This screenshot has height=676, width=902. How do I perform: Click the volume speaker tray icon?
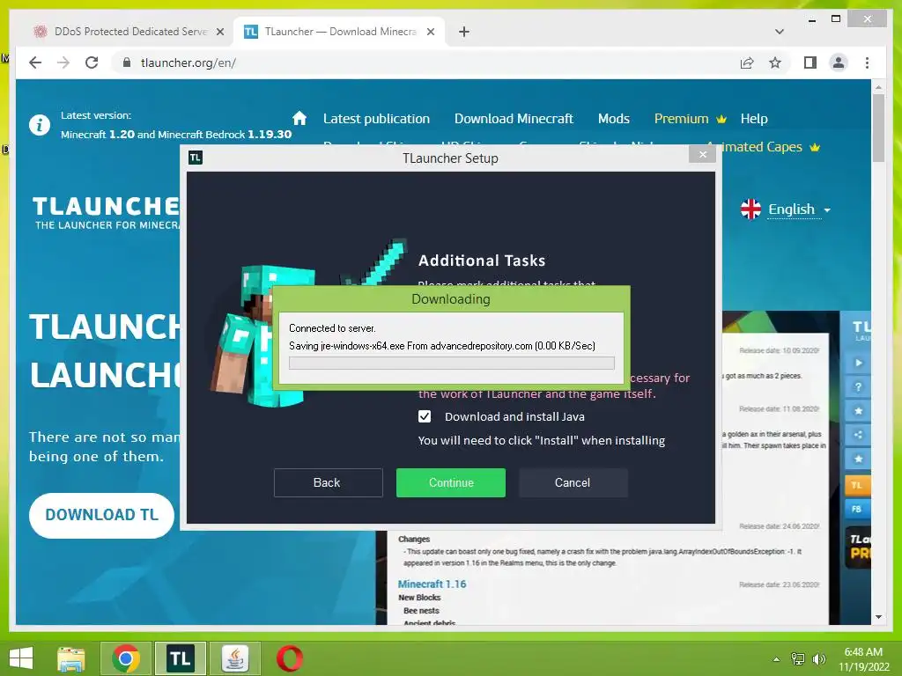(x=818, y=659)
